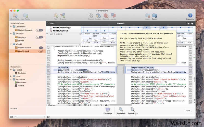Go to the next timeline revision arrow
Image resolution: width=204 pixels, height=127 pixels.
point(192,24)
